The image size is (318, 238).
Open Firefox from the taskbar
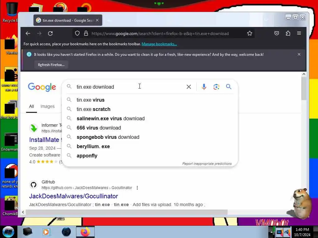85,232
